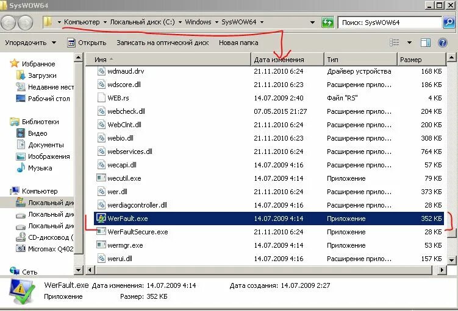The width and height of the screenshot is (458, 311).
Task: Select Недавние места in favorites
Action: [51, 87]
